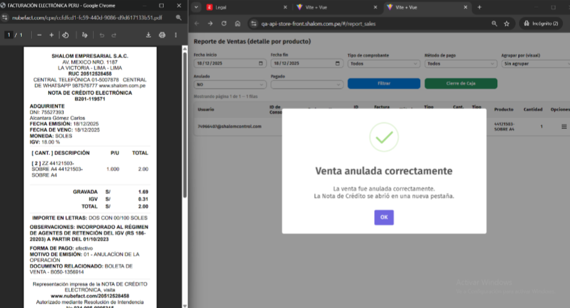Download the credit note PDF
Image resolution: width=570 pixels, height=308 pixels.
149,35
